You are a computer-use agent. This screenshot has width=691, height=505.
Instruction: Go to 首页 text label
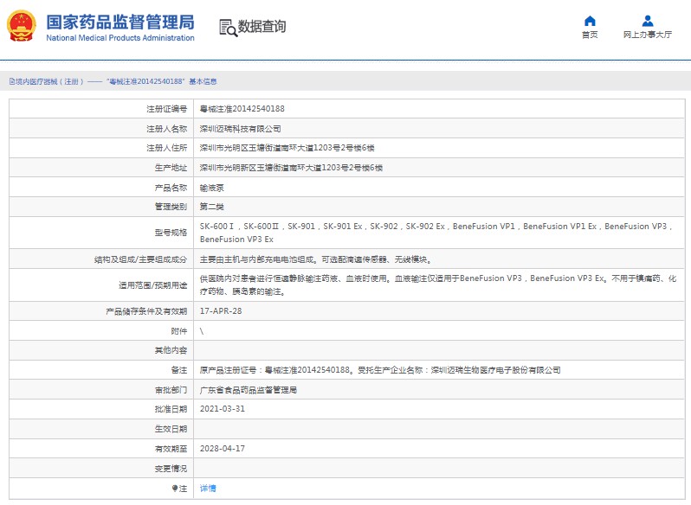[590, 35]
